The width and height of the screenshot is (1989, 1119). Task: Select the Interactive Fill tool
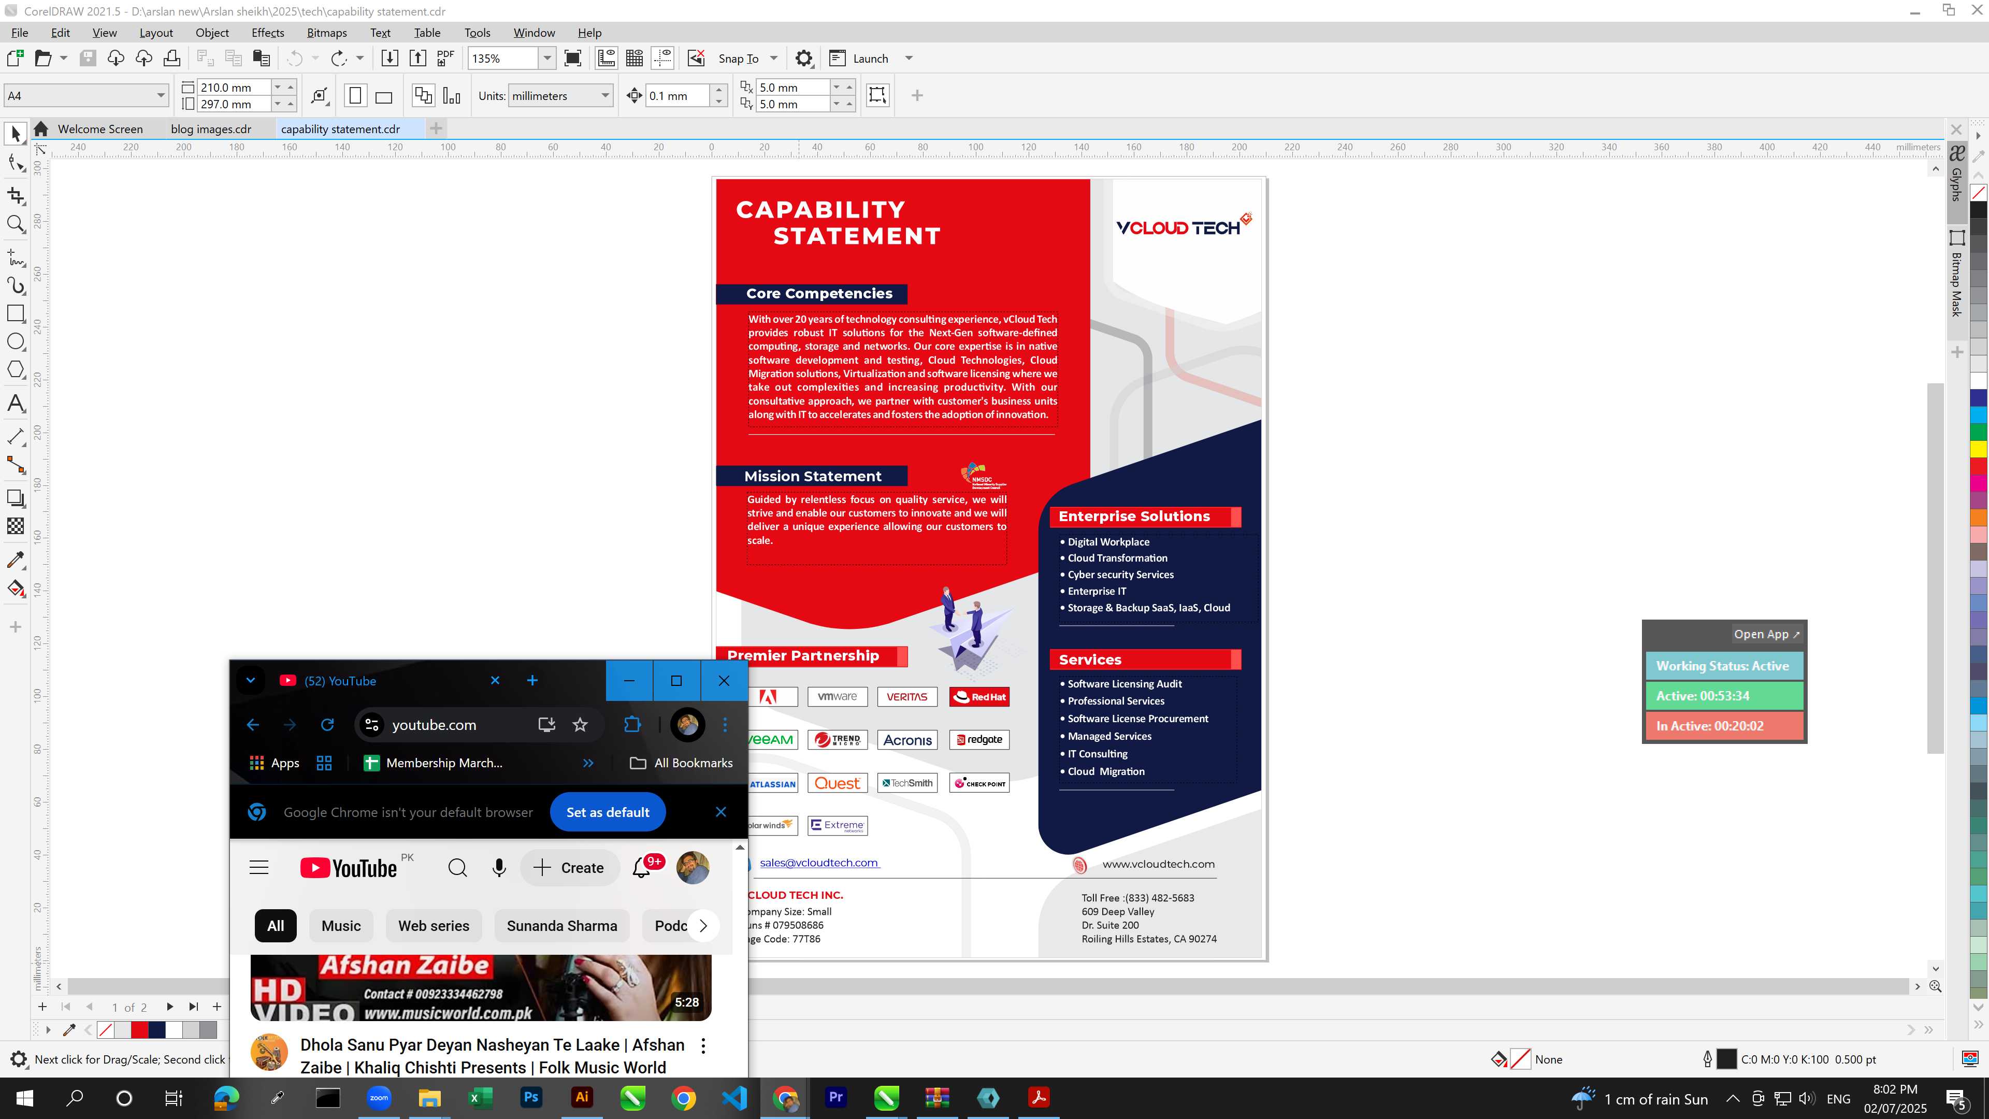point(16,589)
